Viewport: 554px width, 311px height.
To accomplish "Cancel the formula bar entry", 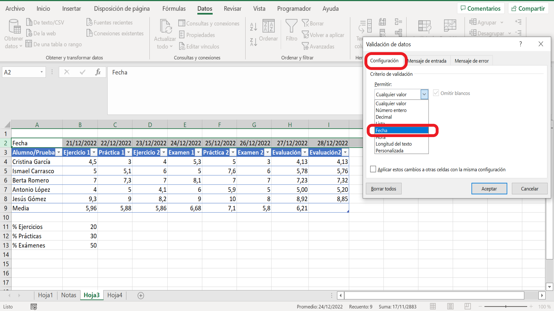I will click(67, 72).
